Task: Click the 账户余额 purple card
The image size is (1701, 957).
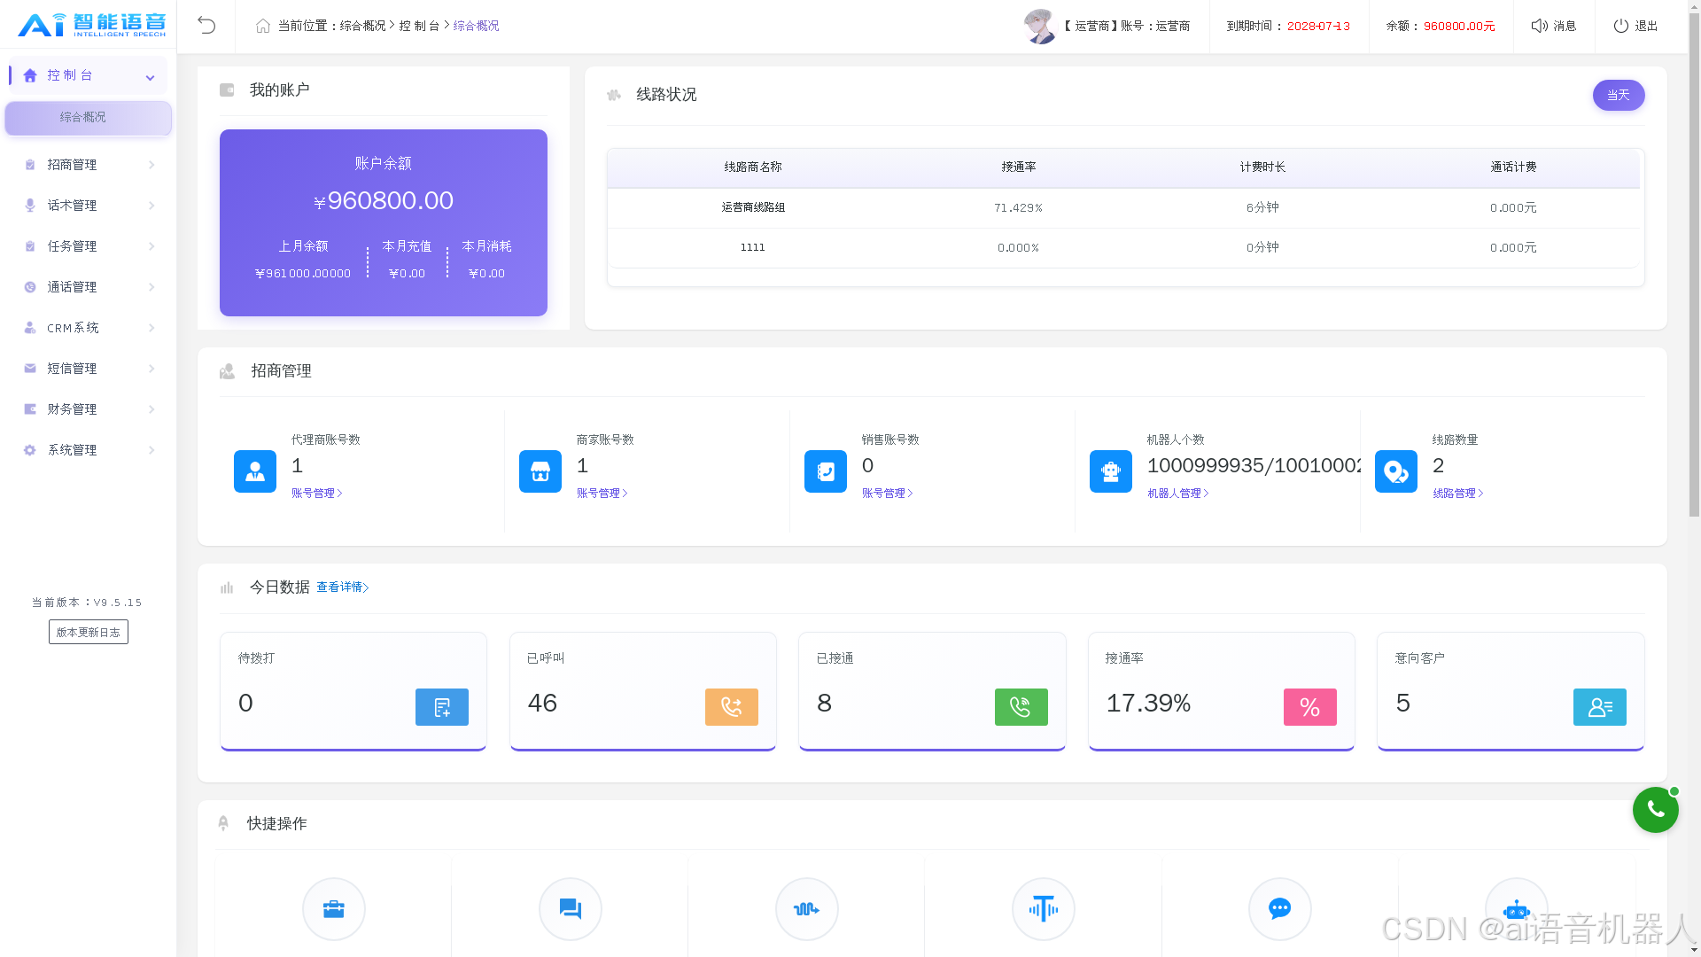Action: coord(384,222)
